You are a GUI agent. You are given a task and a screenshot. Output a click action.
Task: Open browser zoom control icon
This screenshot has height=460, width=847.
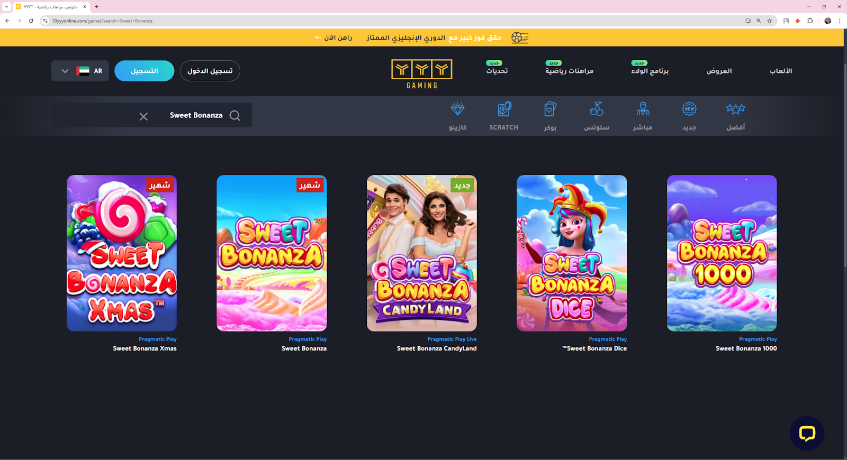(x=759, y=21)
